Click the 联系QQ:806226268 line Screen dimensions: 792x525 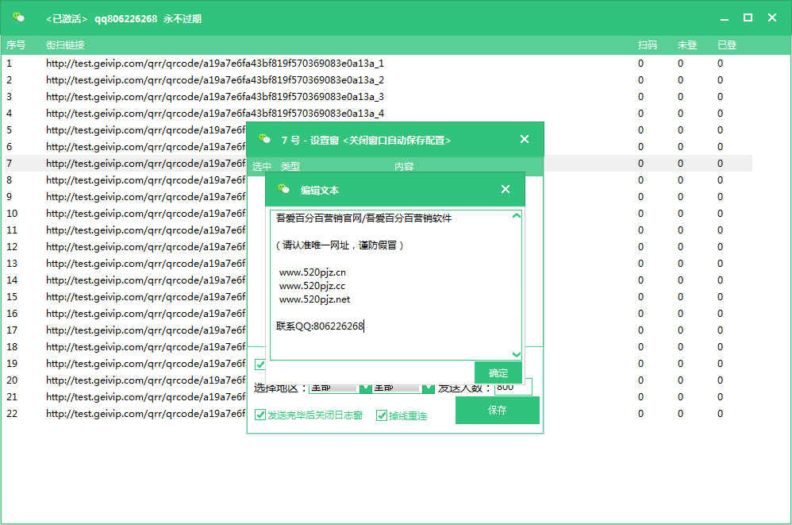pos(320,326)
